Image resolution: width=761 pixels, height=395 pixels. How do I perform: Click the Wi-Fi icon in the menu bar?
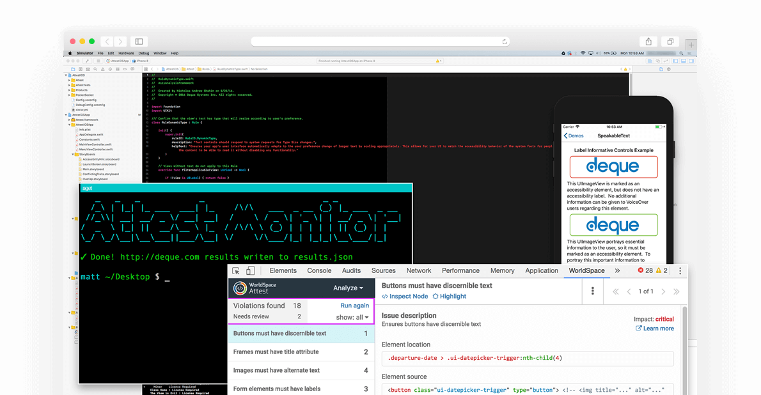pos(583,53)
